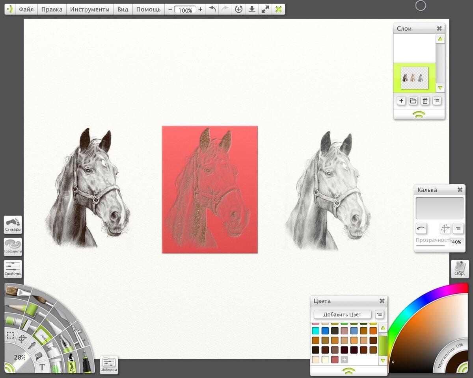Click the move-arrows button in Калька panel
Viewport: 473px width, 378px height.
click(x=445, y=228)
